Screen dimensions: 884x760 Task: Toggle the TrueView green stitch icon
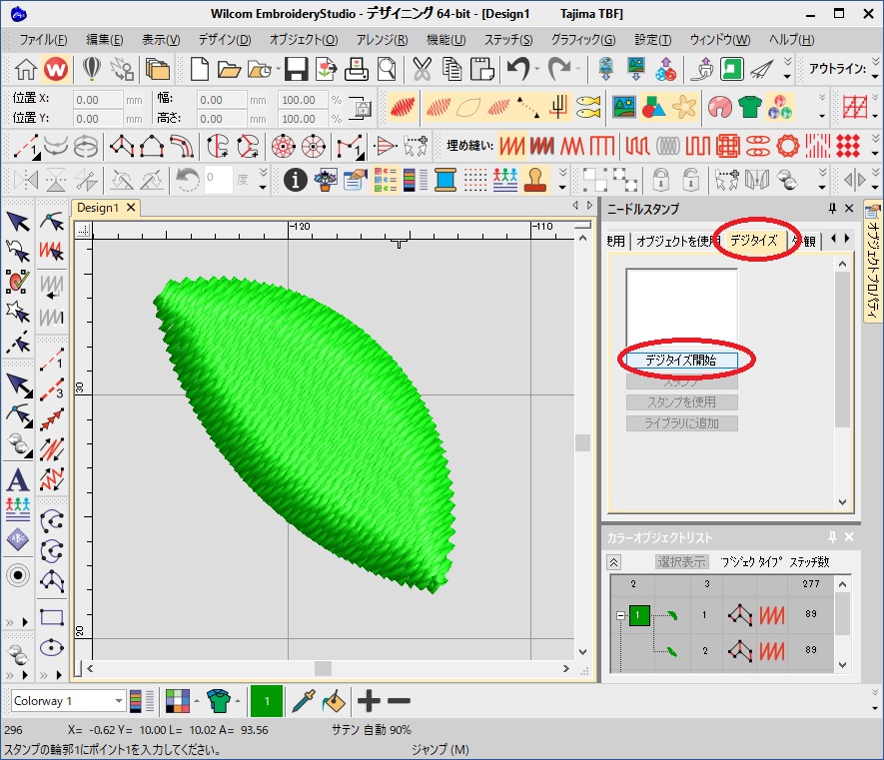[732, 69]
